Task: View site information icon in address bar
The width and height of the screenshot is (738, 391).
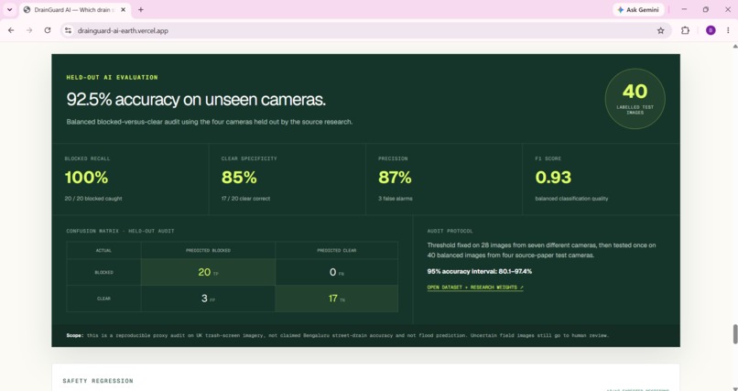Action: point(69,30)
